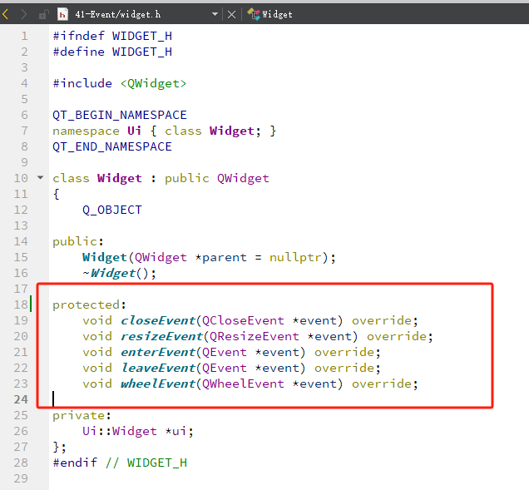
Task: Go back with the yellow left arrow
Action: click(x=5, y=14)
